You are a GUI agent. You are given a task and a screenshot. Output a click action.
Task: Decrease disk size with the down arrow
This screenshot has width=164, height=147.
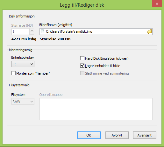coord(32,33)
